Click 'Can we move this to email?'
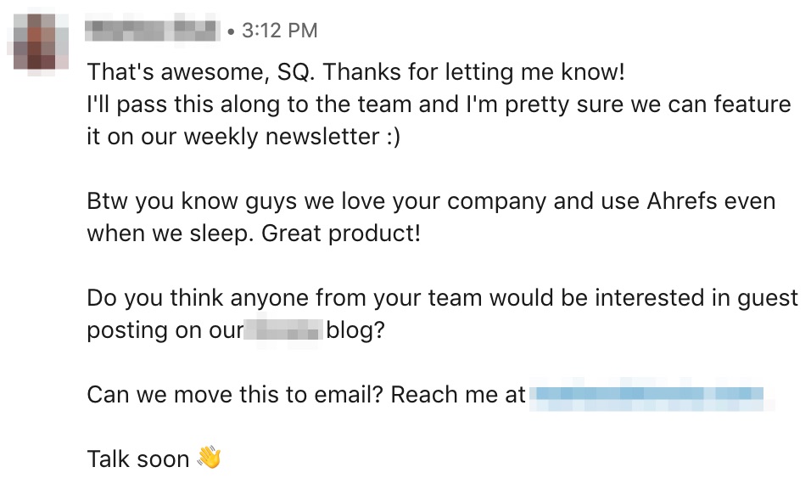Image resolution: width=811 pixels, height=484 pixels. 235,395
